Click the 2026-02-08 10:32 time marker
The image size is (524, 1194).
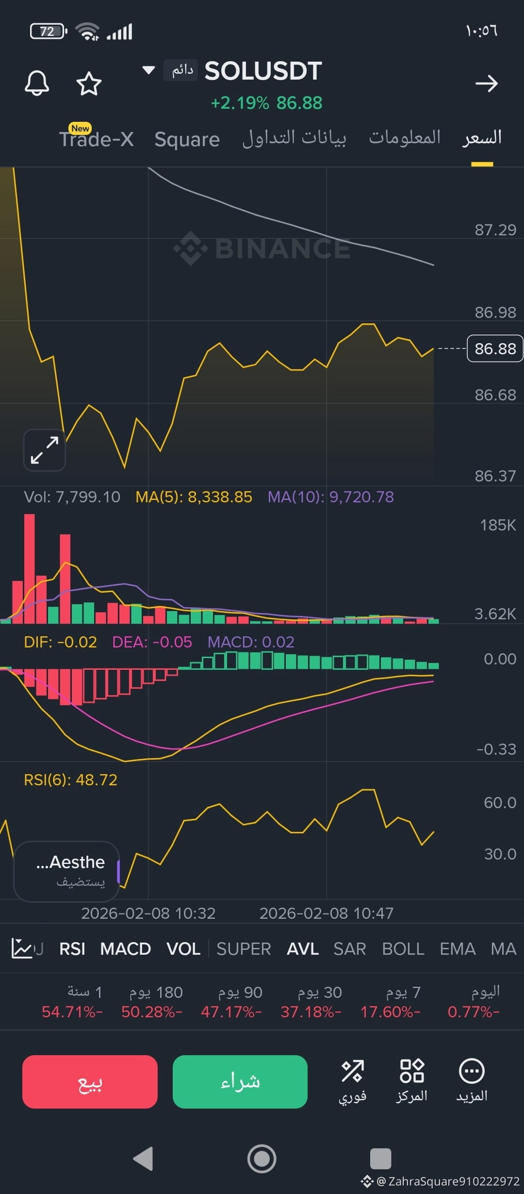148,913
